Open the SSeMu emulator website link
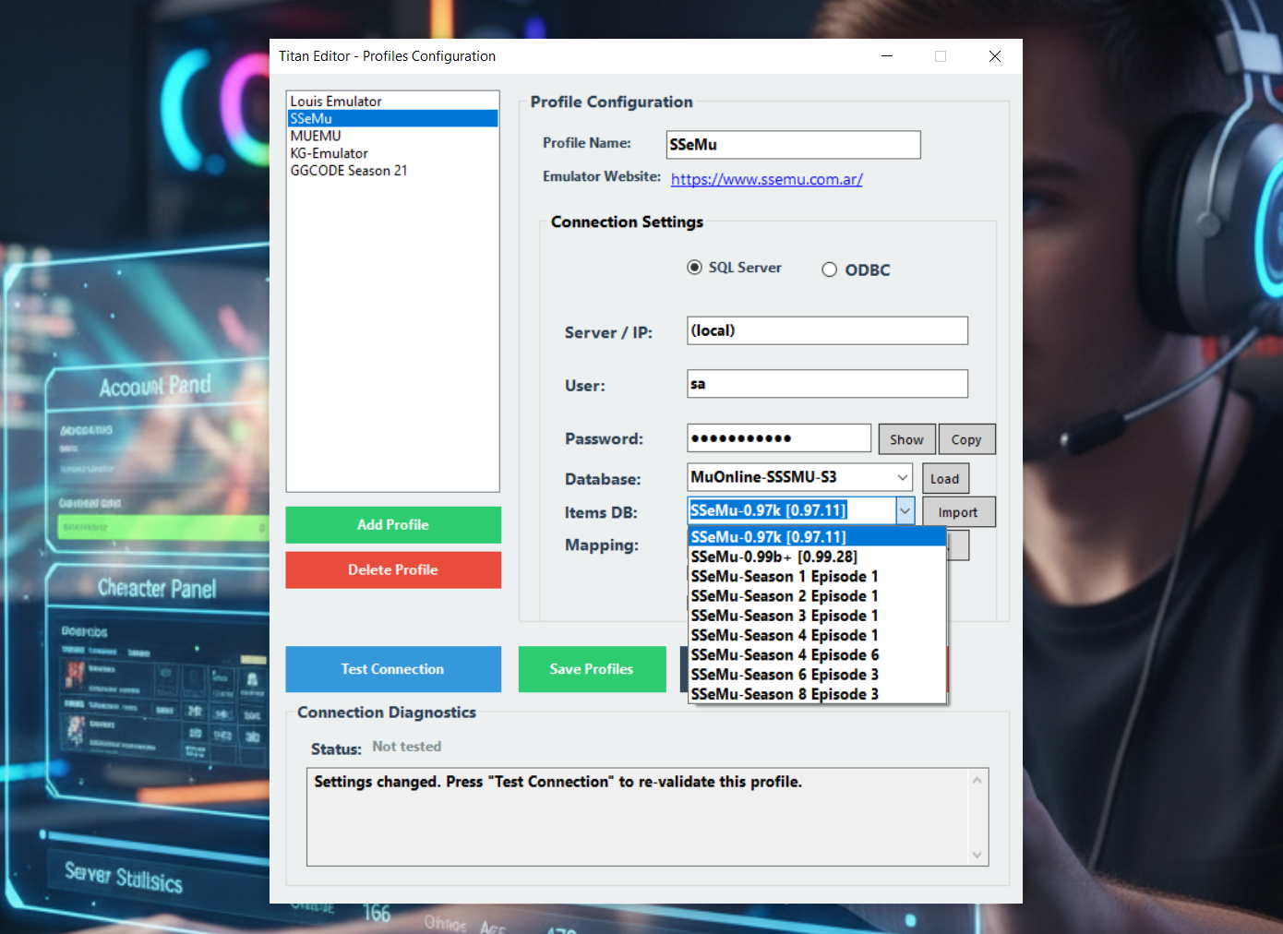This screenshot has width=1283, height=934. point(766,179)
